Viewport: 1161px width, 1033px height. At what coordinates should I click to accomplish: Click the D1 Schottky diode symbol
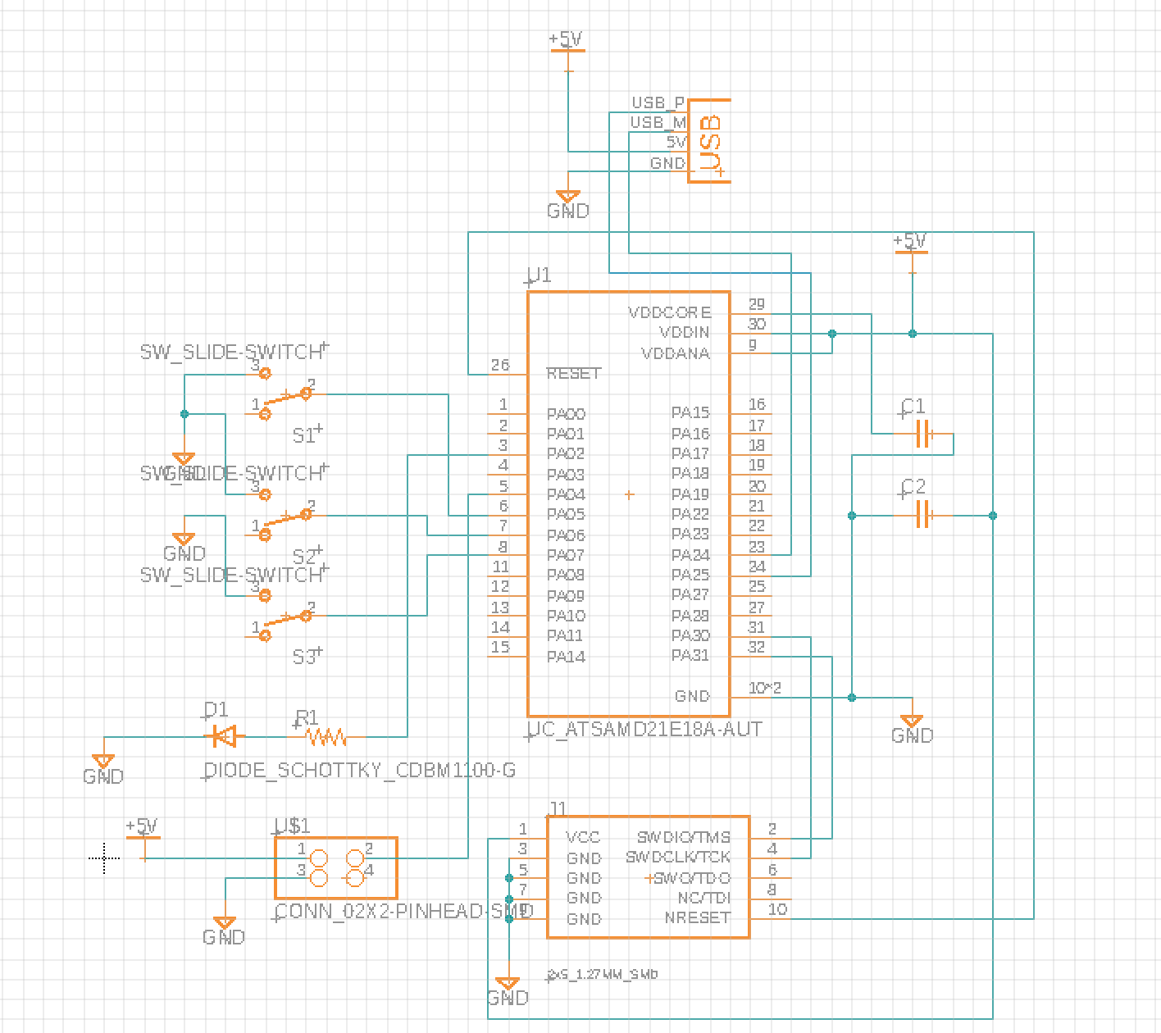pos(224,736)
